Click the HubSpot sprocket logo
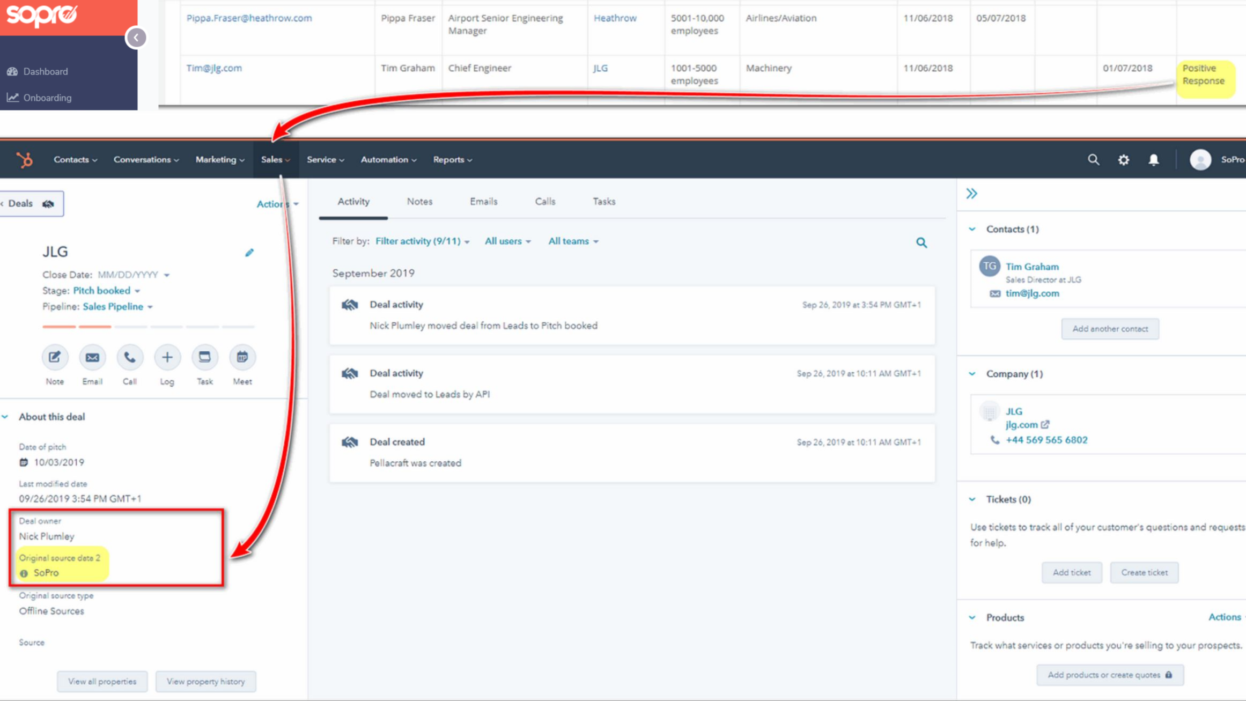1246x701 pixels. [x=25, y=159]
